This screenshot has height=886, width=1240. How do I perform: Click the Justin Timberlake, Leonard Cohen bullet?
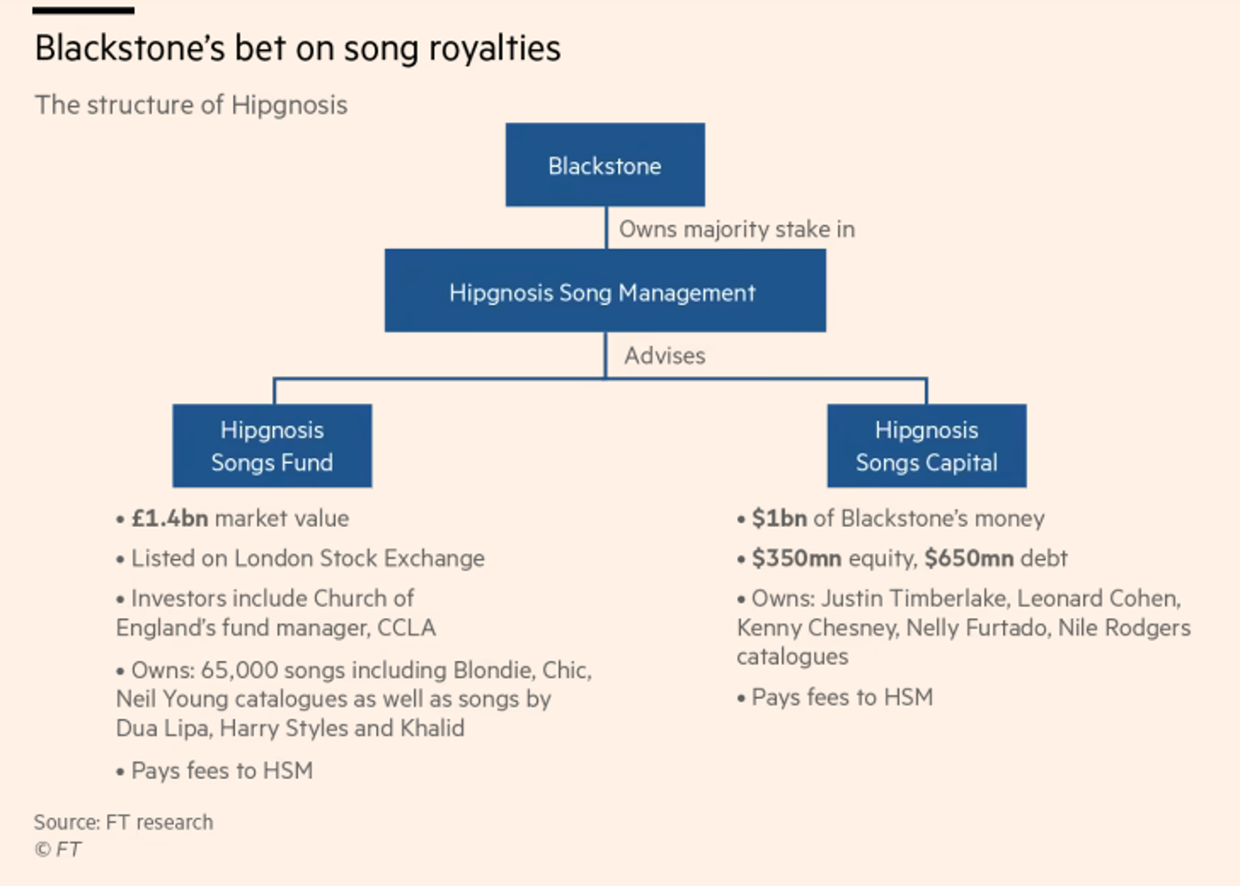pyautogui.click(x=964, y=627)
